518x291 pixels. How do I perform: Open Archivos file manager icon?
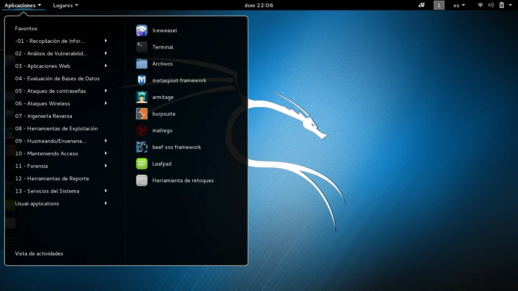142,64
